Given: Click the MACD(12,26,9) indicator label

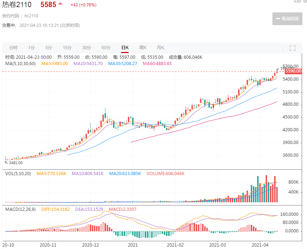Looking at the screenshot, I should (x=20, y=209).
